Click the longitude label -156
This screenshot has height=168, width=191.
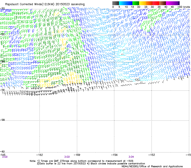(x=114, y=155)
